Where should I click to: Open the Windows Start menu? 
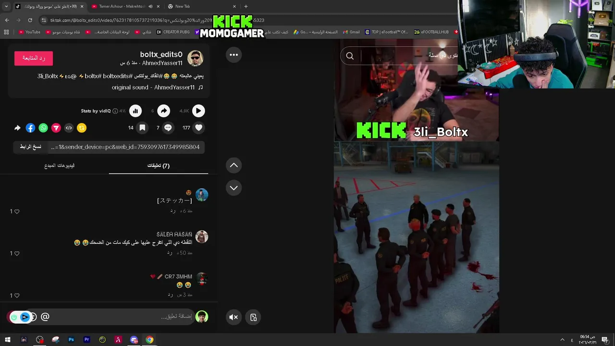tap(8, 340)
